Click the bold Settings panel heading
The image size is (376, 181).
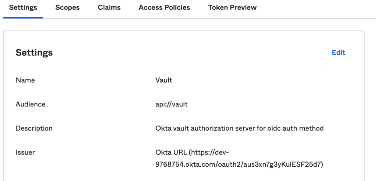tap(34, 53)
